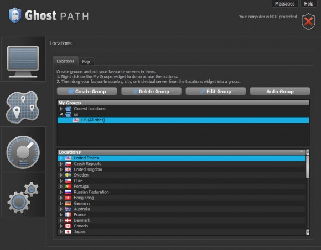Expand the United Kingdom location
This screenshot has width=321, height=250.
pyautogui.click(x=61, y=169)
